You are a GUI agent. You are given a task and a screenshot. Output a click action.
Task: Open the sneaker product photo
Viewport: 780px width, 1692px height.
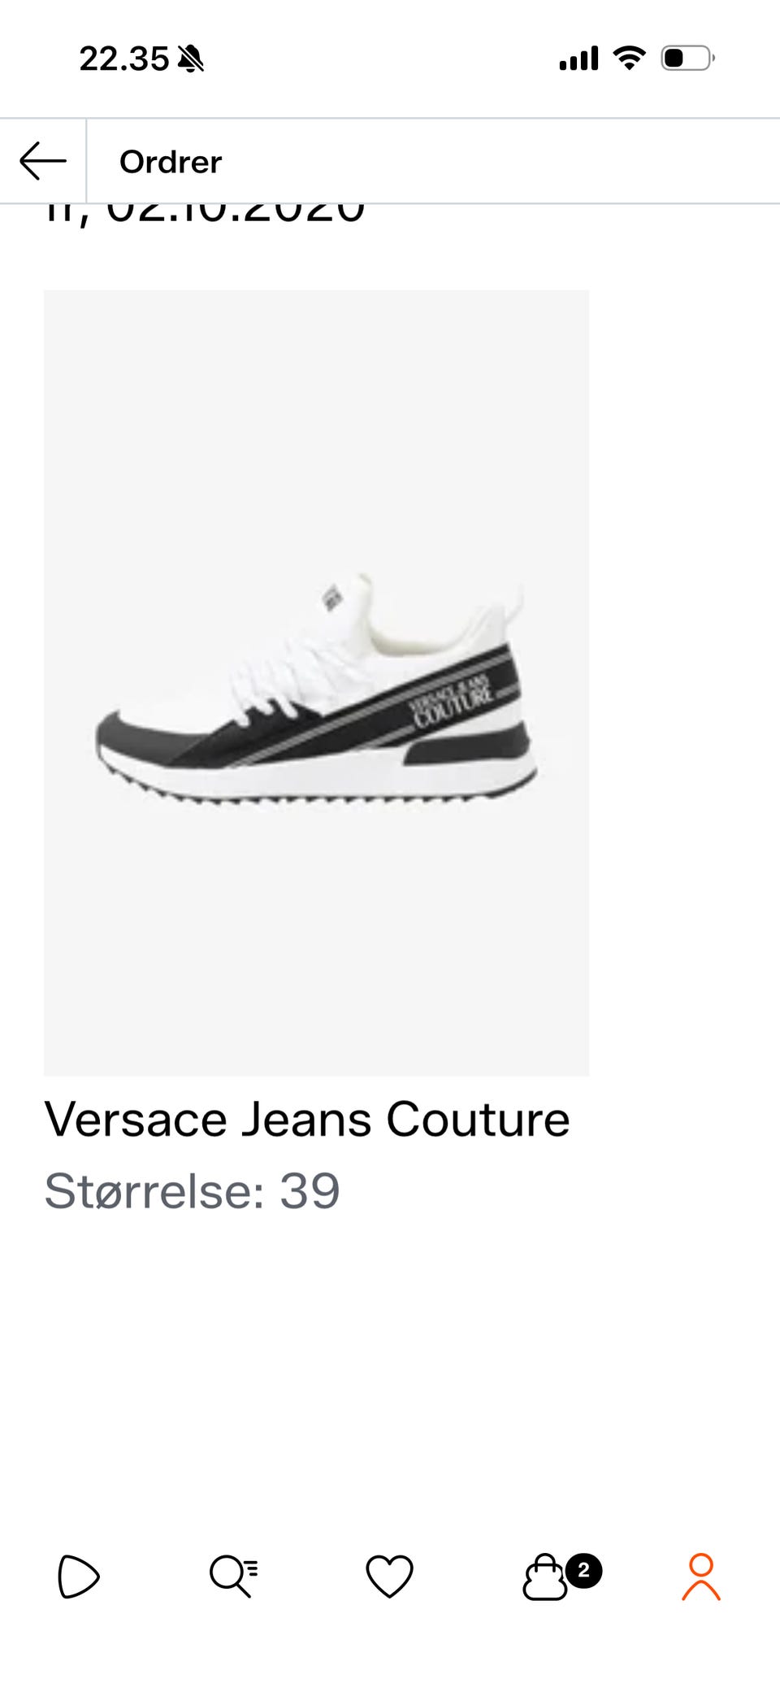[x=316, y=683]
